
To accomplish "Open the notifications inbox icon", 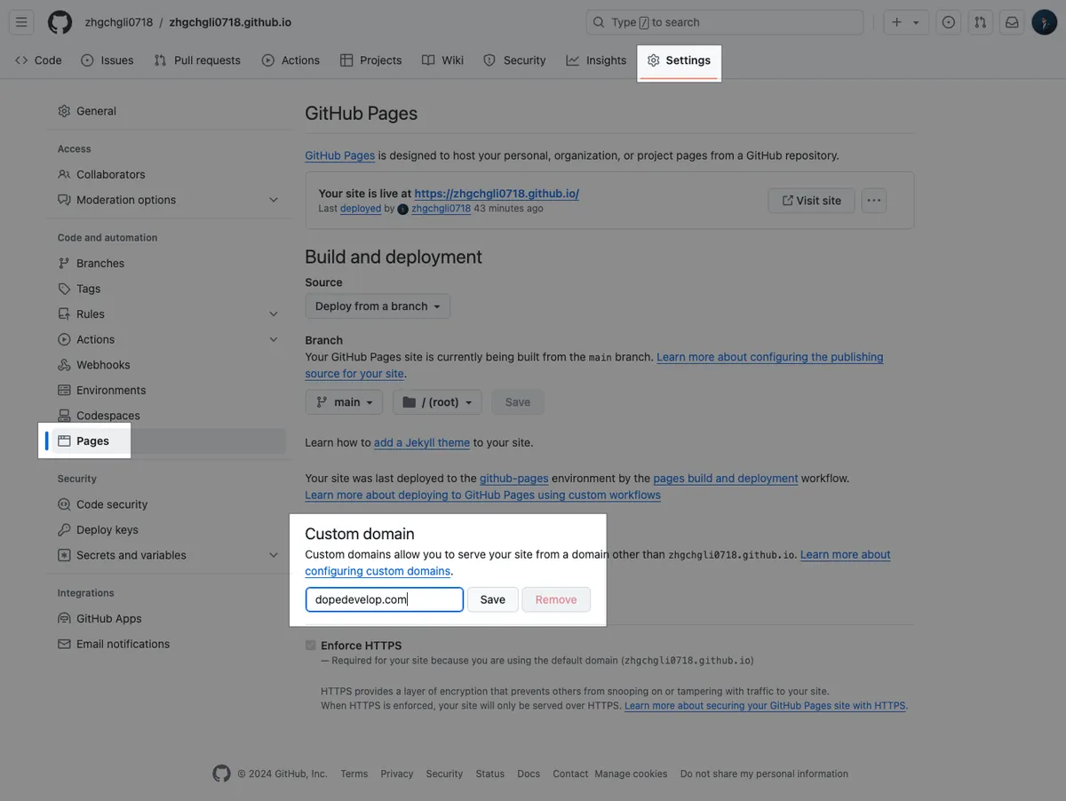I will click(x=1011, y=22).
